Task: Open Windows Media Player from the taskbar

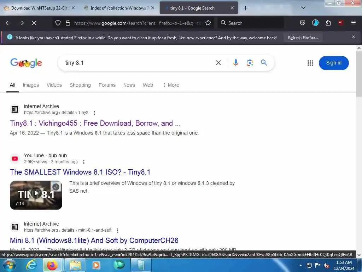Action: (x=97, y=265)
